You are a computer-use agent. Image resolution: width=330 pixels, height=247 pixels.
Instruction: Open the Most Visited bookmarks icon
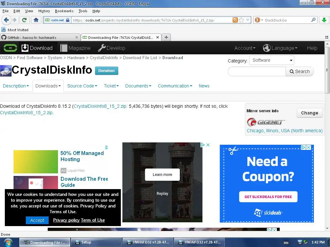pyautogui.click(x=4, y=30)
